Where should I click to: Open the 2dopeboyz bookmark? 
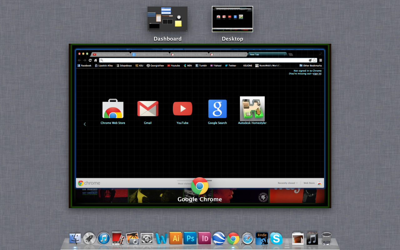click(124, 66)
